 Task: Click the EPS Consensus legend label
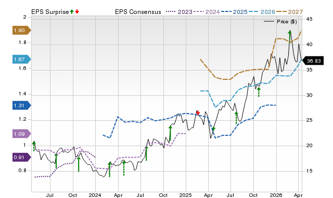click(138, 12)
